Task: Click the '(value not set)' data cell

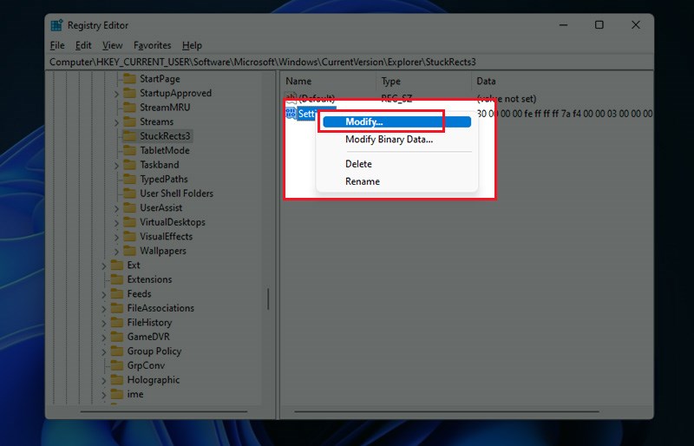Action: (x=507, y=98)
